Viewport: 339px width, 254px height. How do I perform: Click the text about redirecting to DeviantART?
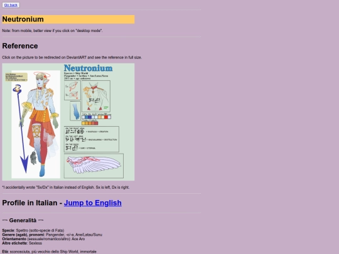point(72,58)
